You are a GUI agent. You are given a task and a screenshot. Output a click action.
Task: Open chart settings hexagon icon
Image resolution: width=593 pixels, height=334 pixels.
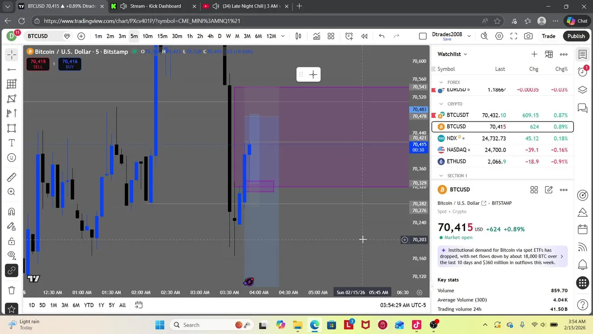[x=499, y=36]
